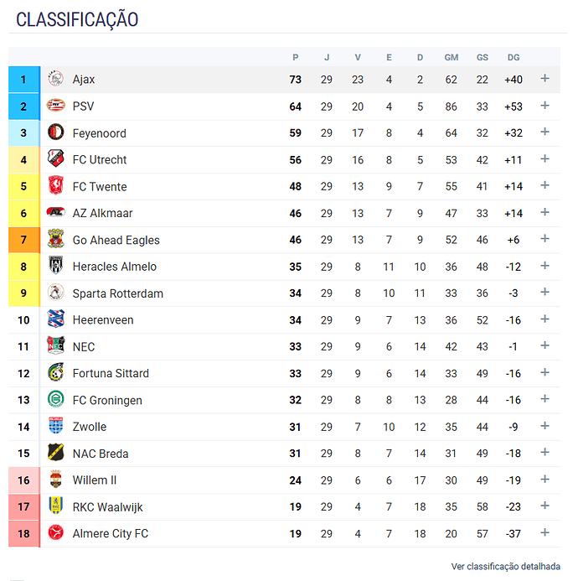Click the orange position 7 marker
This screenshot has width=578, height=581.
(23, 240)
